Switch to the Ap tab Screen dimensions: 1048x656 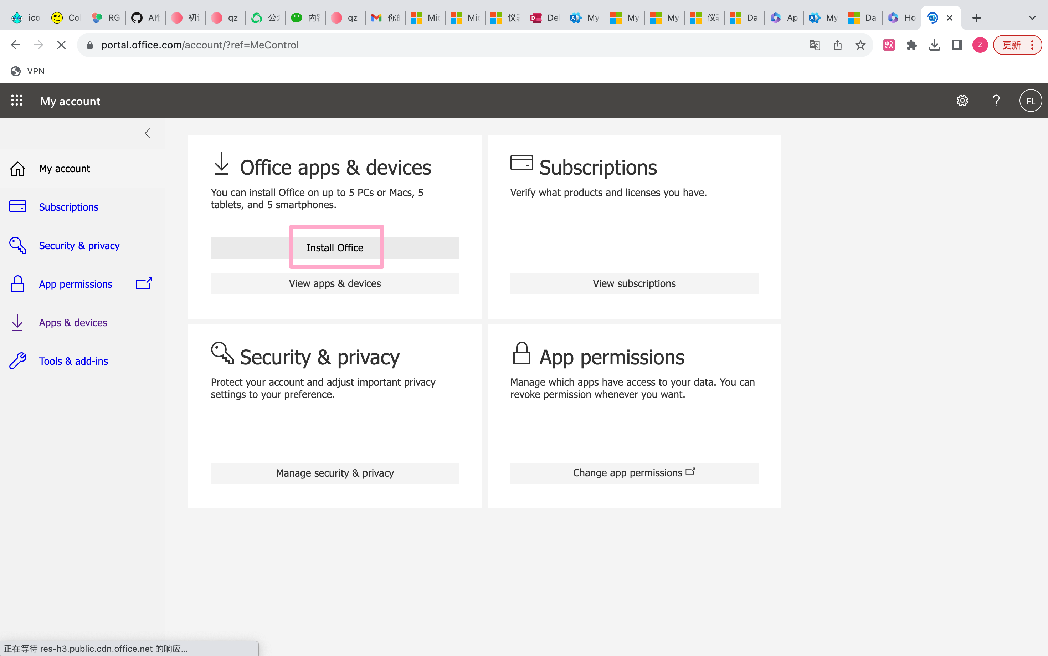[x=784, y=18]
